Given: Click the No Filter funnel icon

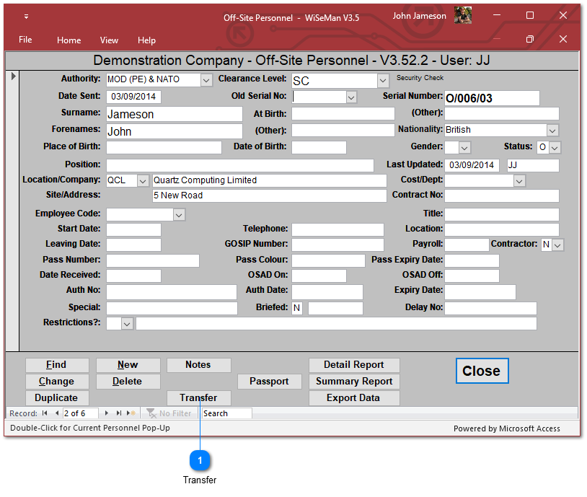Looking at the screenshot, I should click(152, 413).
